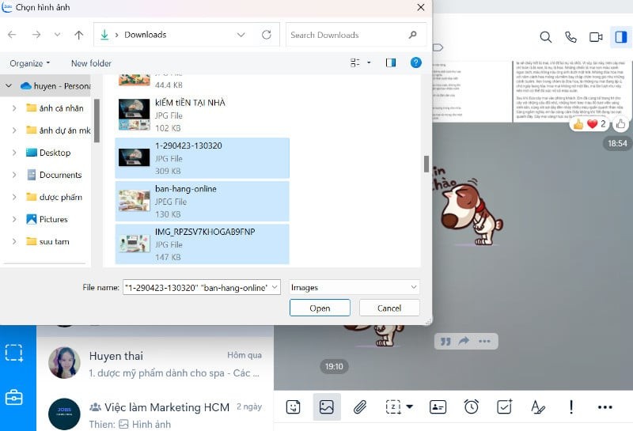Screen dimensions: 633x431
Task: Select ảnh cá nhân folder
Action: 55,108
